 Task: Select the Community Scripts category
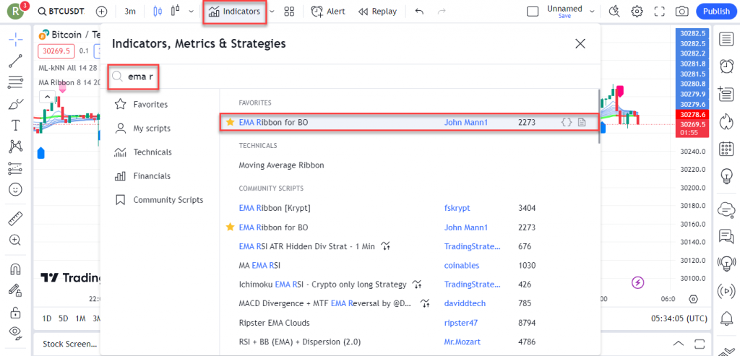[159, 200]
